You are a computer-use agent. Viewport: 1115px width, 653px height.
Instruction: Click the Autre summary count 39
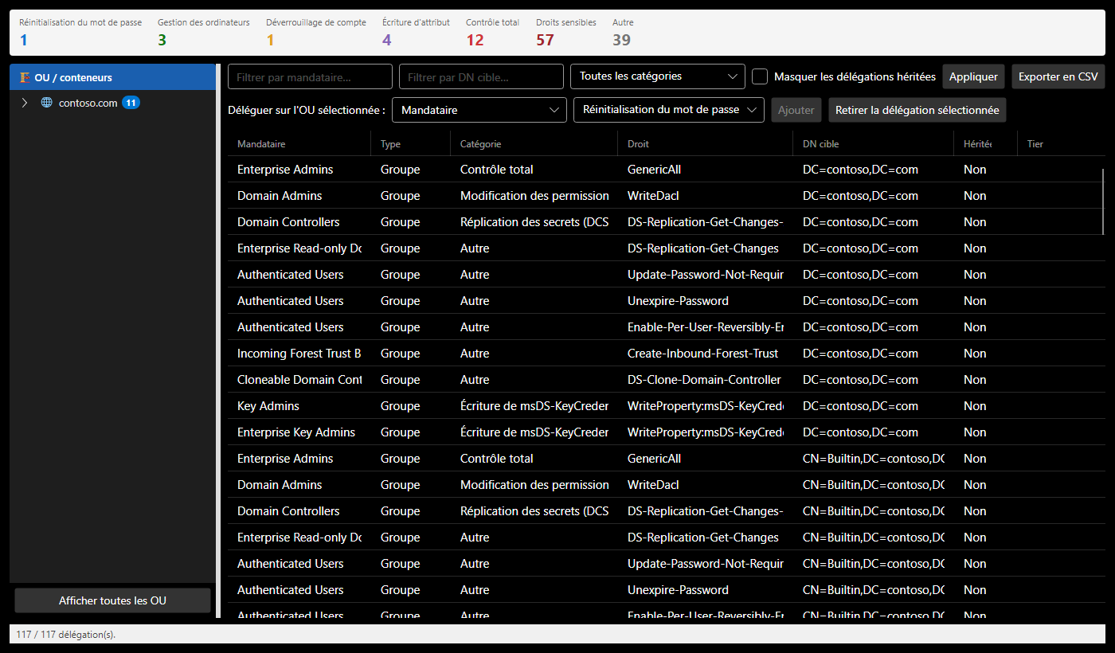621,40
